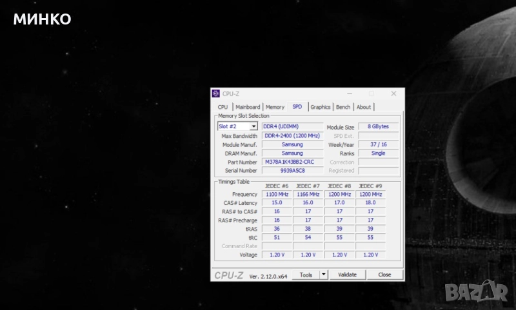The width and height of the screenshot is (516, 310).
Task: Click the CPU-Z app icon in title bar
Action: [x=216, y=93]
